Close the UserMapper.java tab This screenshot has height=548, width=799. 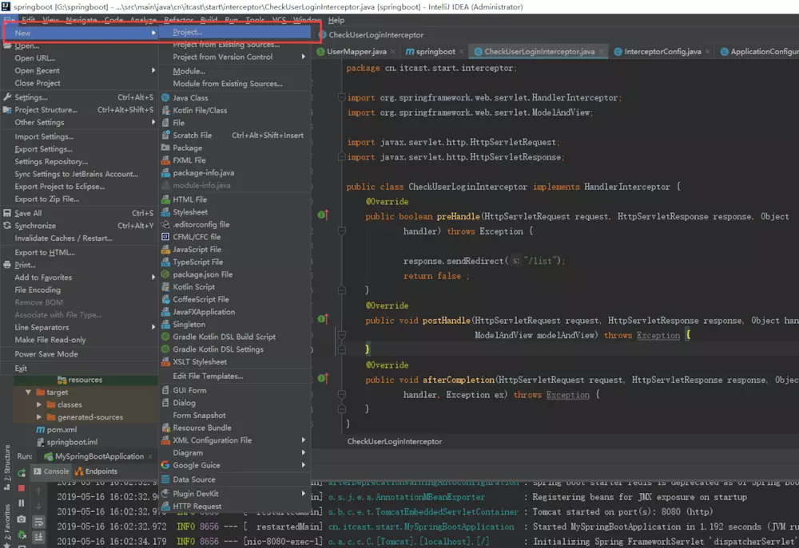point(393,51)
